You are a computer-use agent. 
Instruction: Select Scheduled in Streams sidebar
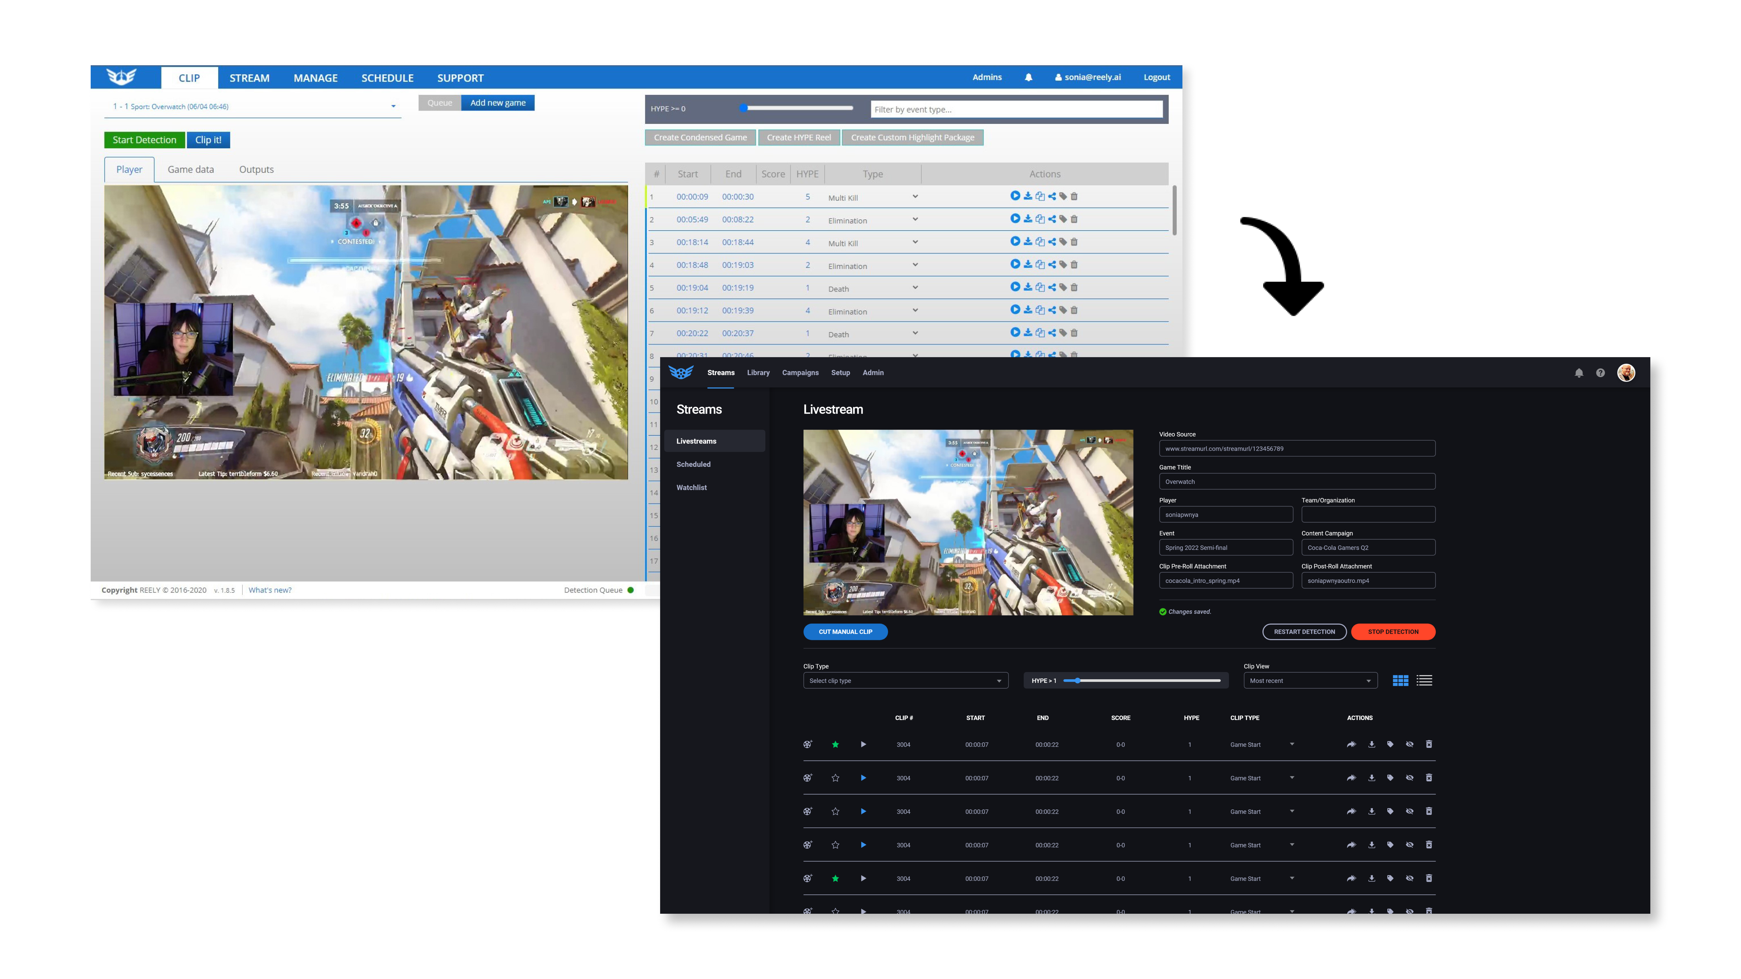693,464
